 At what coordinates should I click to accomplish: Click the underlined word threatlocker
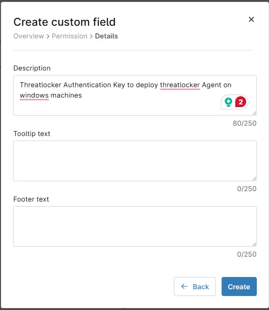(180, 85)
